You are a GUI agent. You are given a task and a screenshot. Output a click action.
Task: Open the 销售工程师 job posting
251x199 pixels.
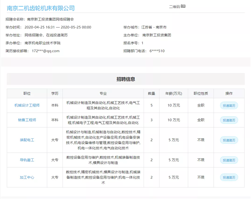tap(27, 120)
